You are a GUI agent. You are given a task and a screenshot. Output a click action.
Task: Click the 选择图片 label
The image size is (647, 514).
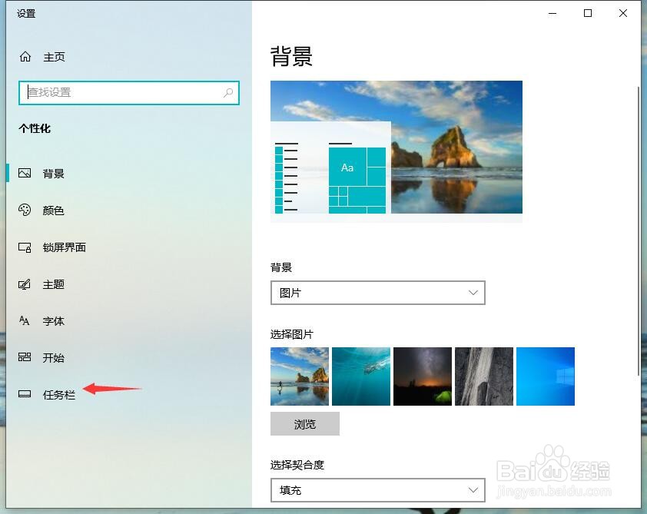coord(292,334)
